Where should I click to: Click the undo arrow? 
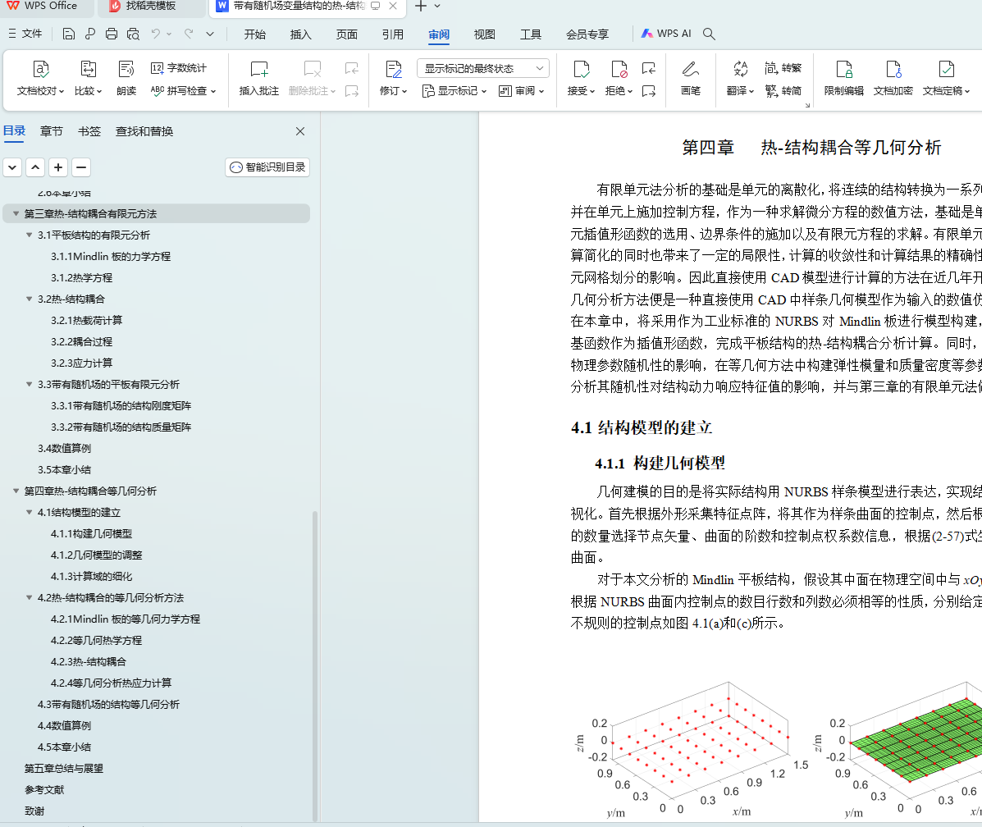click(156, 34)
